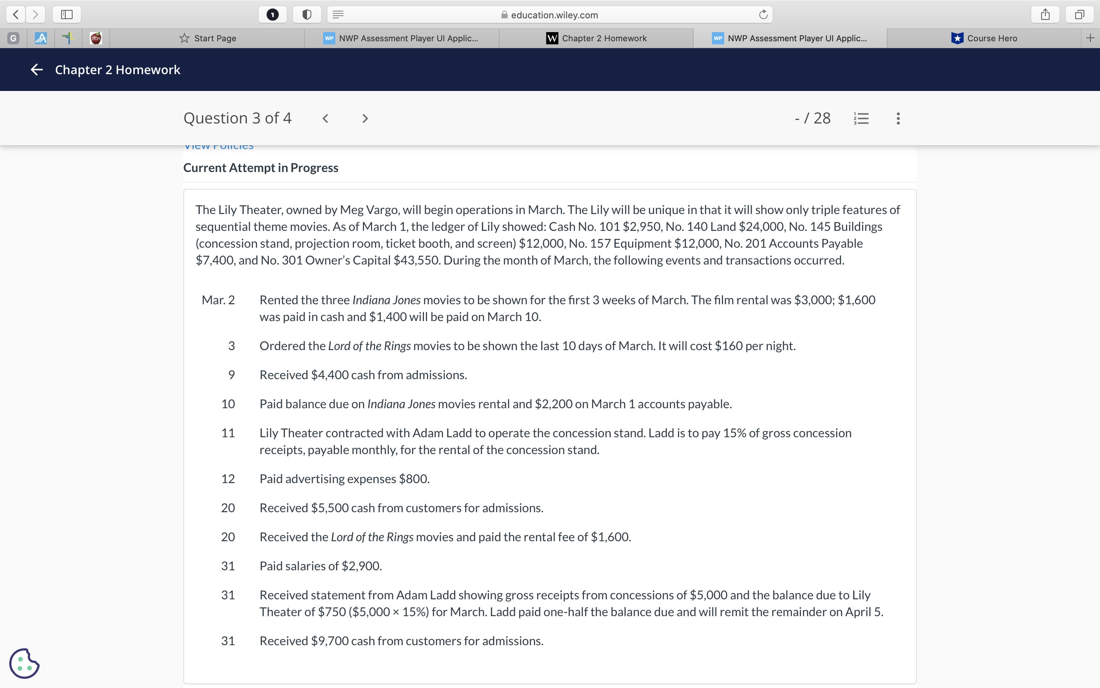1100x688 pixels.
Task: Open the Reader view icon
Action: [x=338, y=15]
